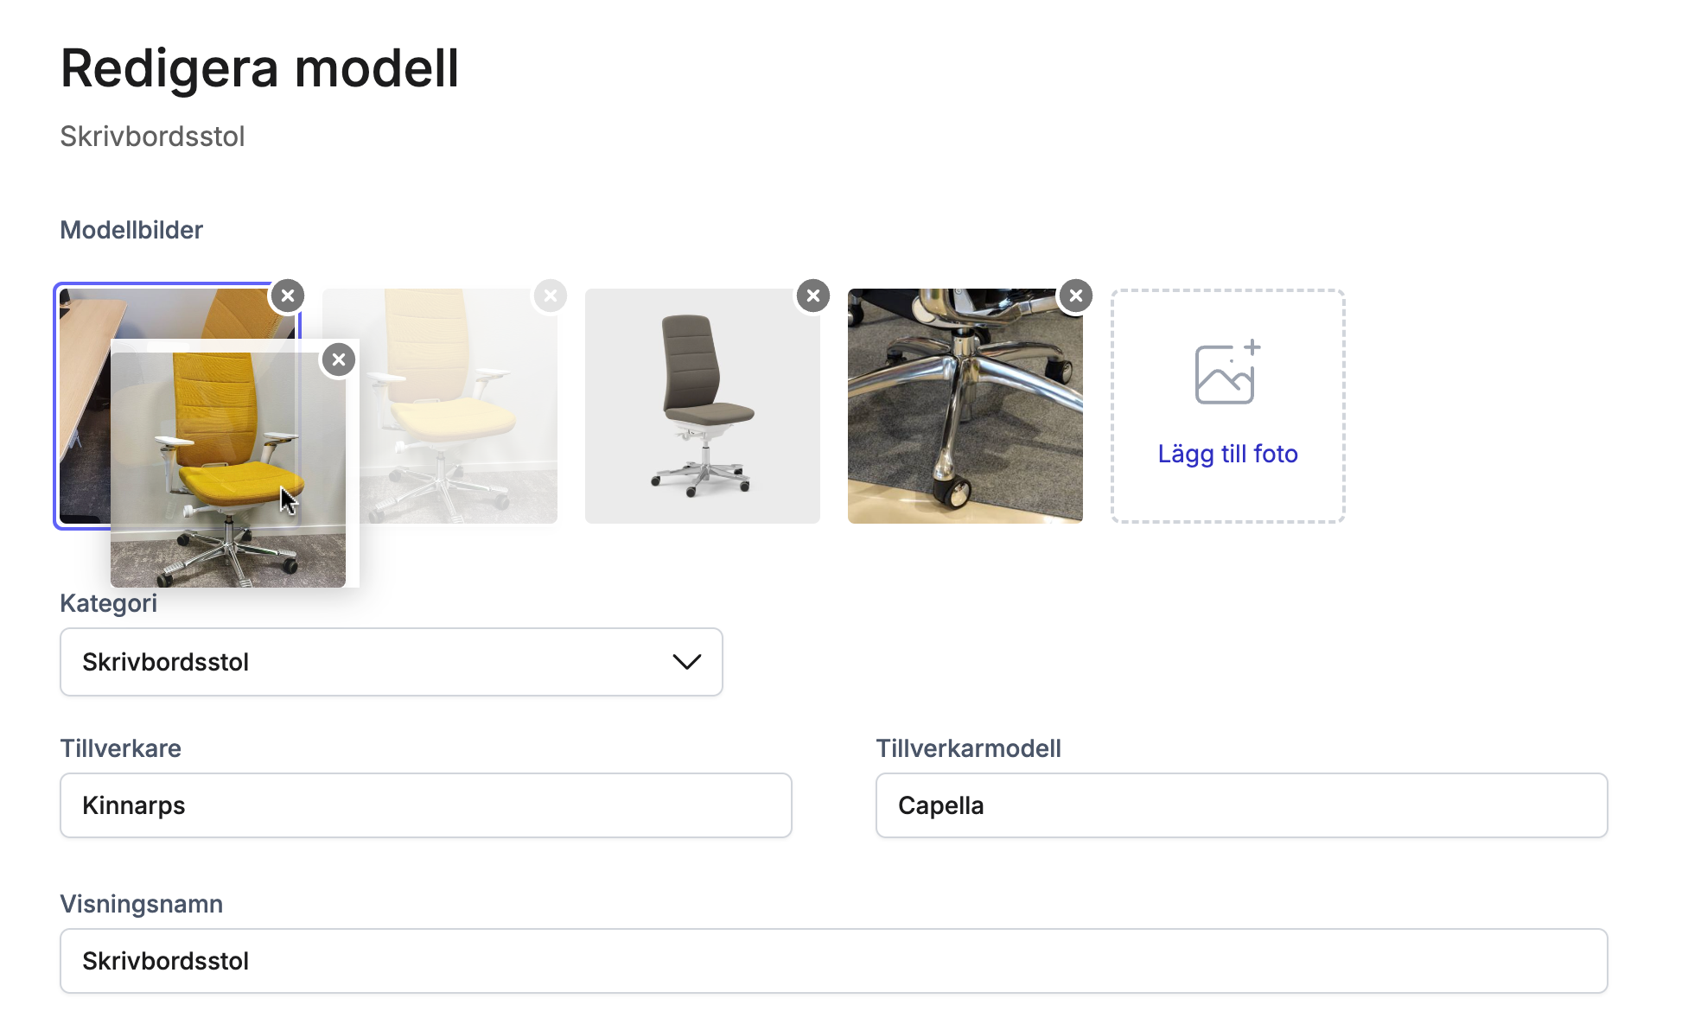1688x1024 pixels.
Task: Click the 'Lägg till foto' link text
Action: 1227,454
